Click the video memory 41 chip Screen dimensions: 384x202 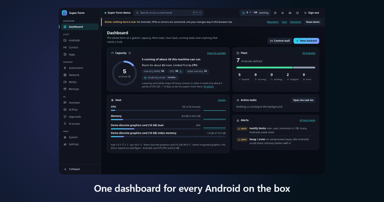(197, 72)
